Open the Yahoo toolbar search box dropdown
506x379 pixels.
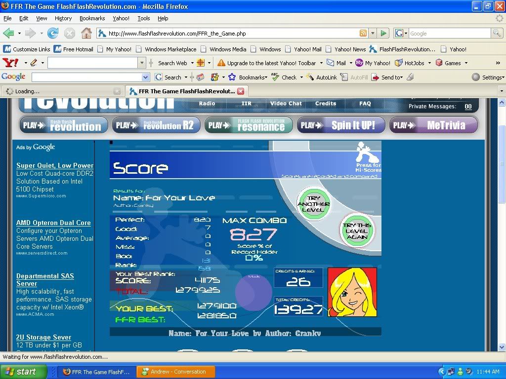(142, 63)
